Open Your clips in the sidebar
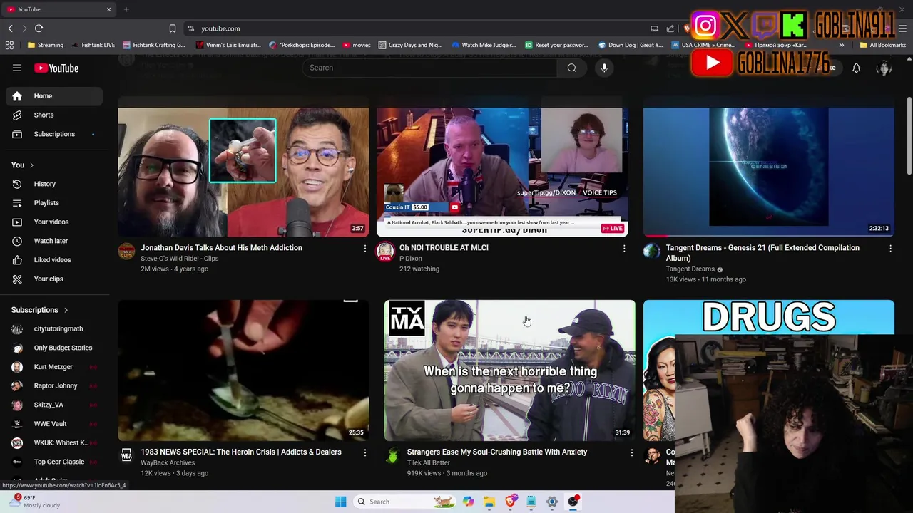The height and width of the screenshot is (513, 913). (54, 279)
